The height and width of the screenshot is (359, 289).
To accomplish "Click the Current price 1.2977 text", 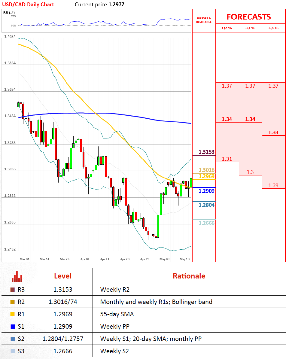I will [x=100, y=5].
